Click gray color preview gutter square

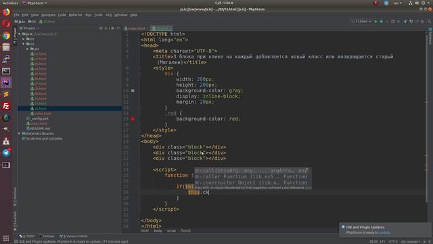(x=133, y=91)
